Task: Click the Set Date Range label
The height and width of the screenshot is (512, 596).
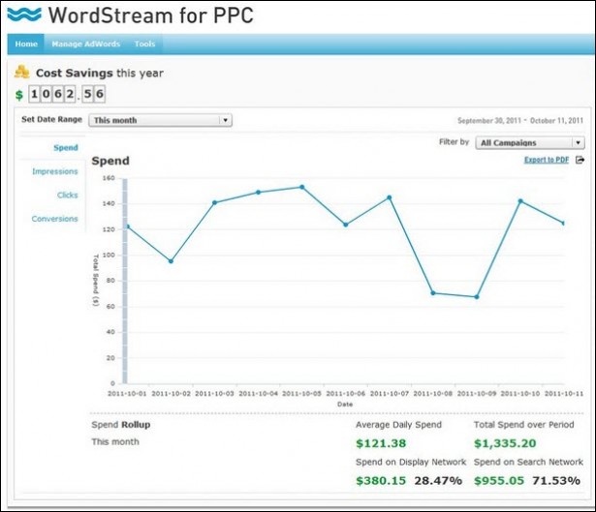Action: tap(51, 120)
